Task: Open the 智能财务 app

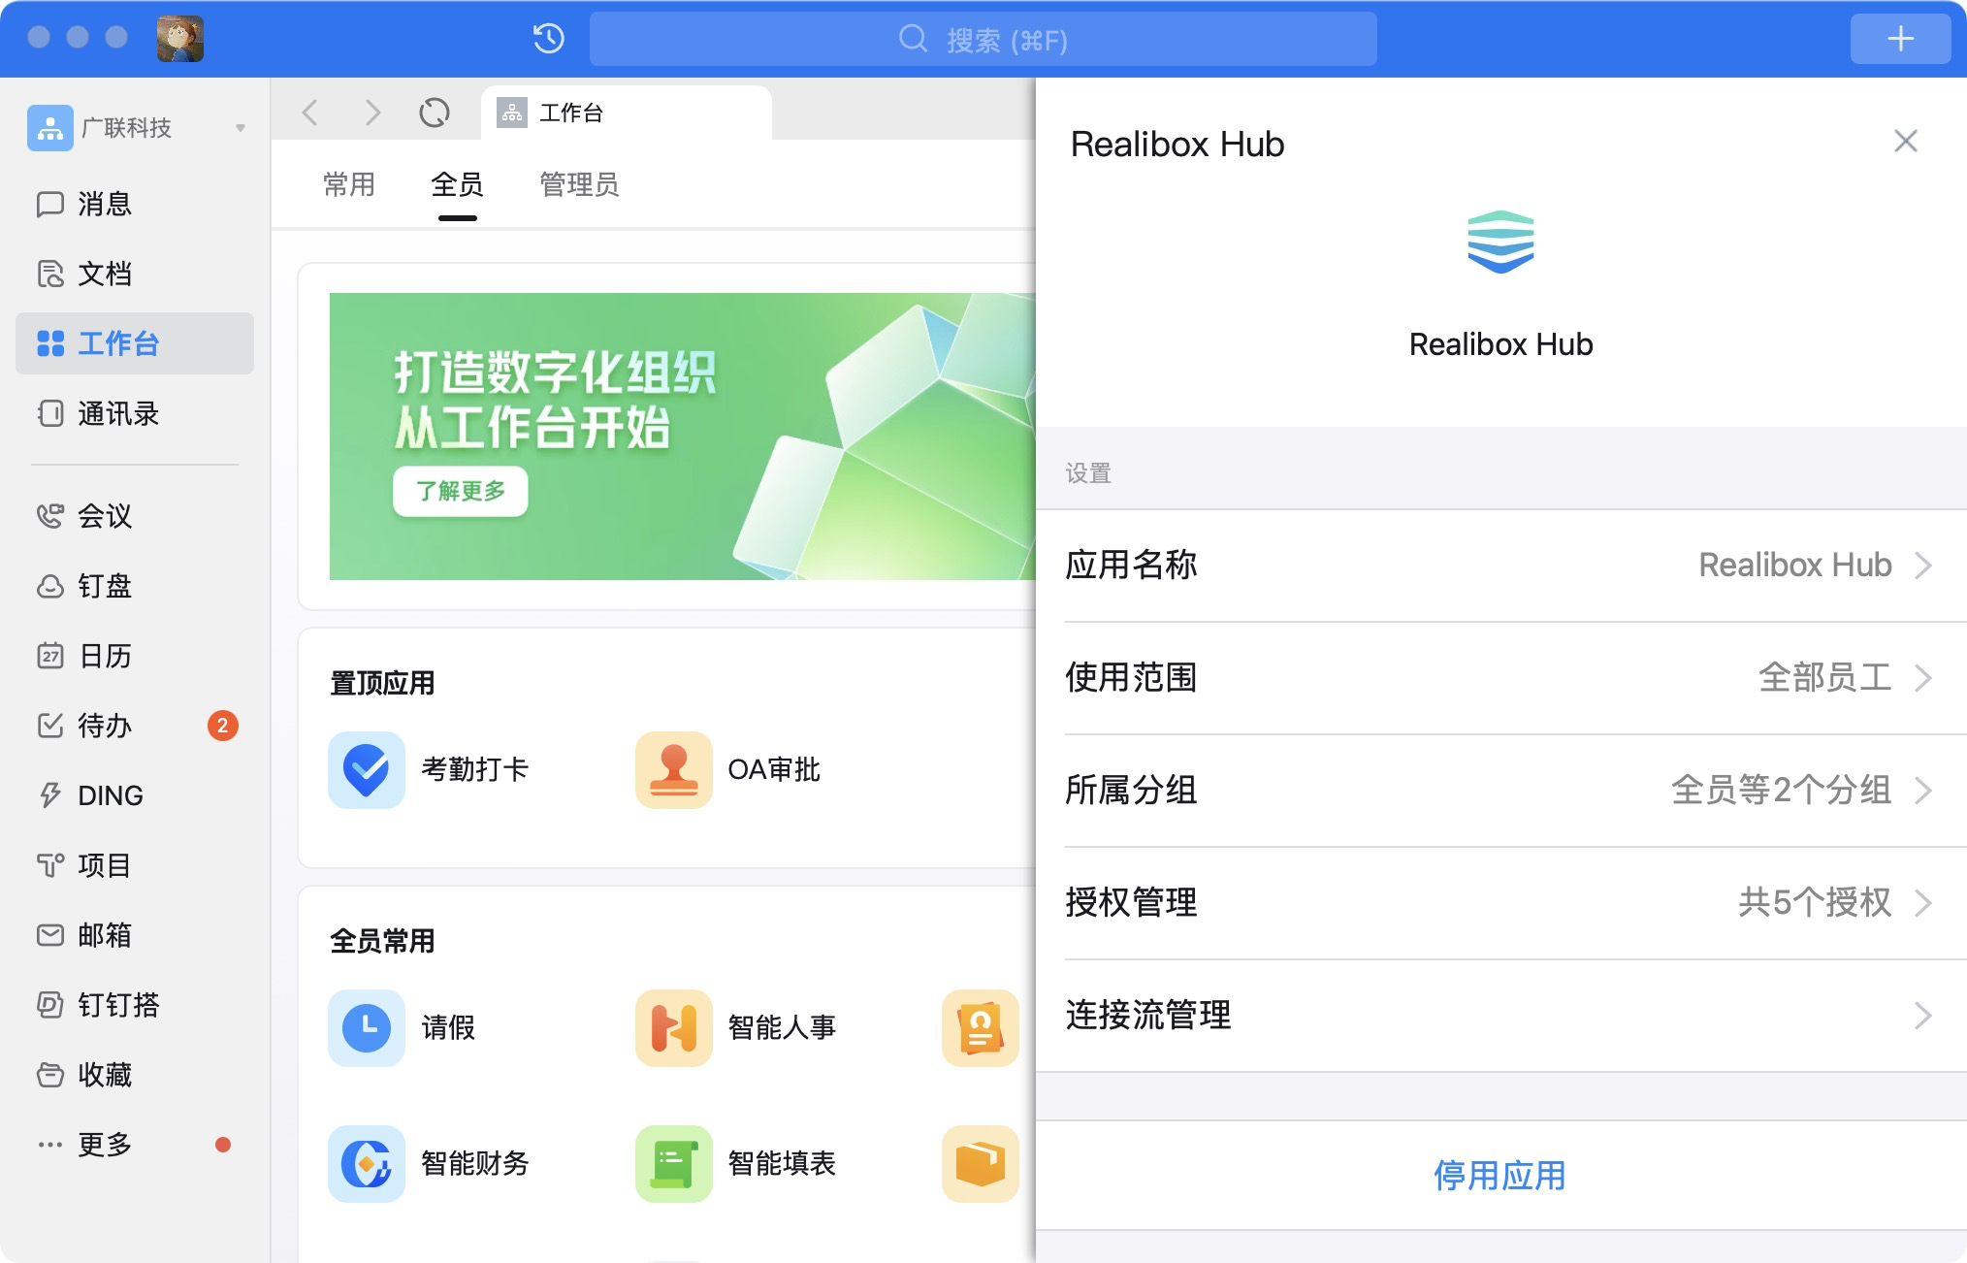Action: point(428,1164)
